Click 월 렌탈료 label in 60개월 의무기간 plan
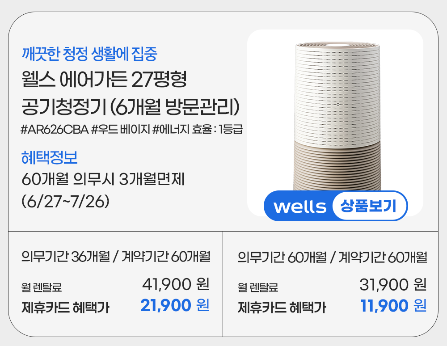The width and height of the screenshot is (447, 346). coord(258,287)
